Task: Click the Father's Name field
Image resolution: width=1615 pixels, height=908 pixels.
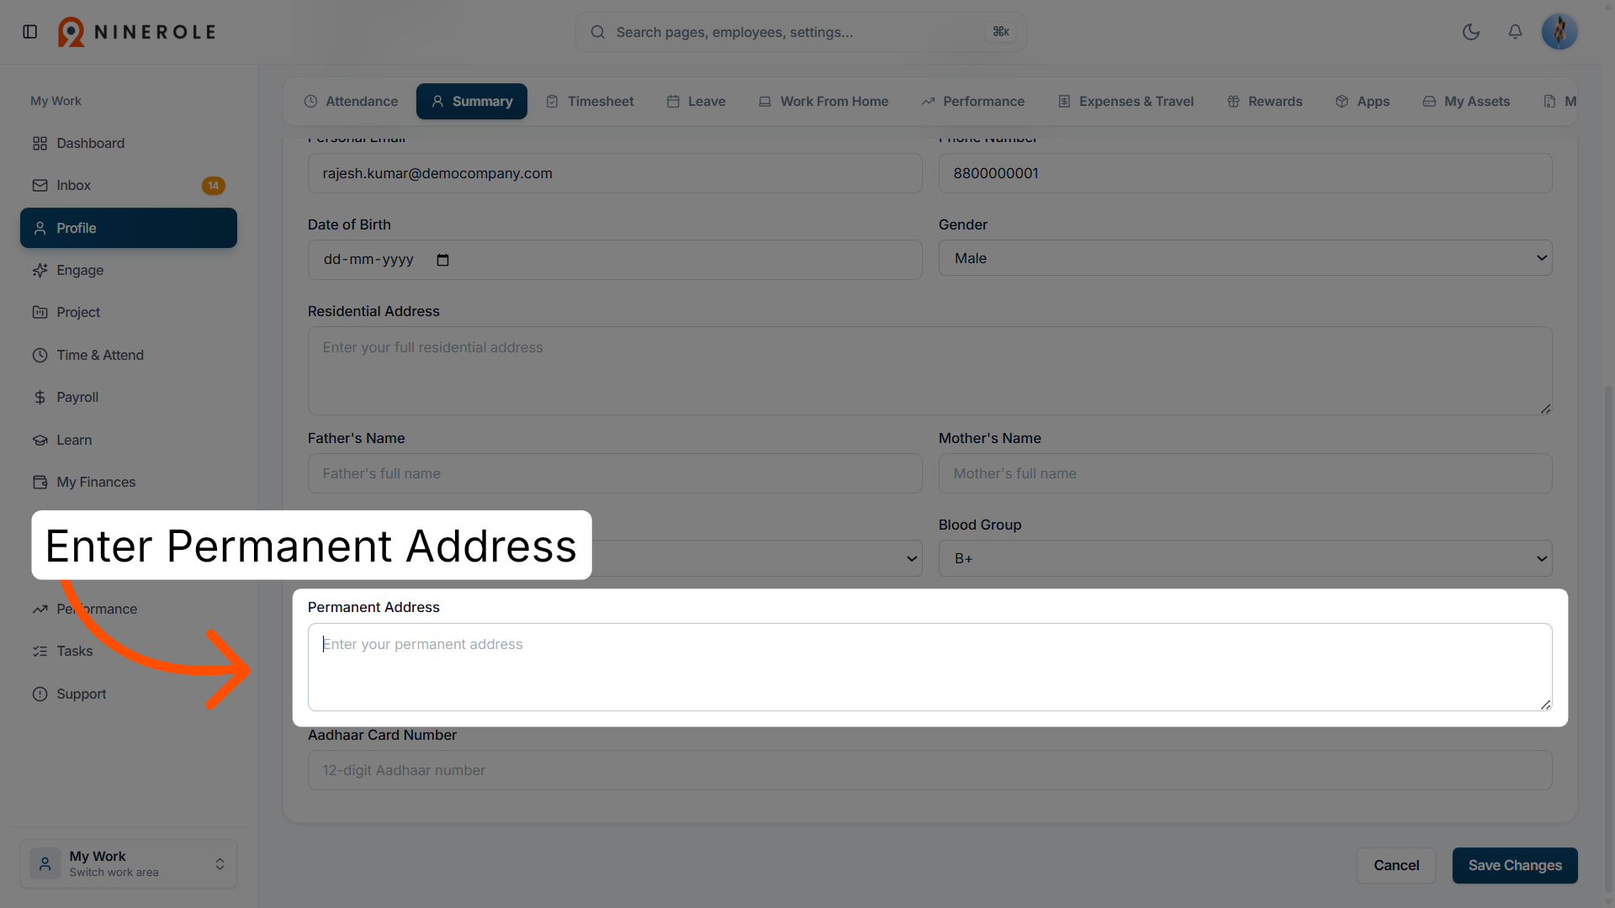Action: (x=615, y=473)
